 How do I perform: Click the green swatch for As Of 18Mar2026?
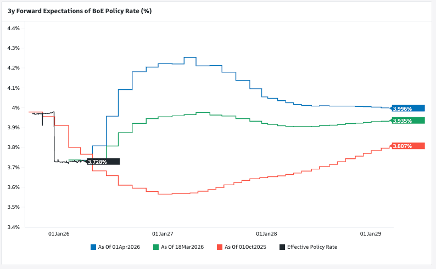click(x=156, y=247)
